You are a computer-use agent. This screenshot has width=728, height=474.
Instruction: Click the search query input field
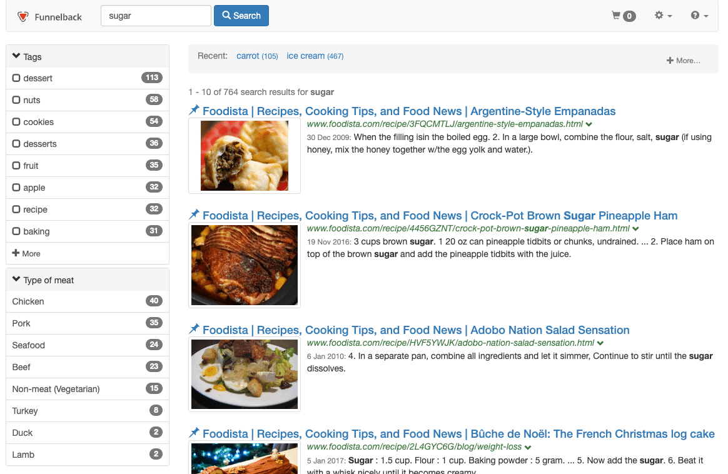(x=156, y=16)
